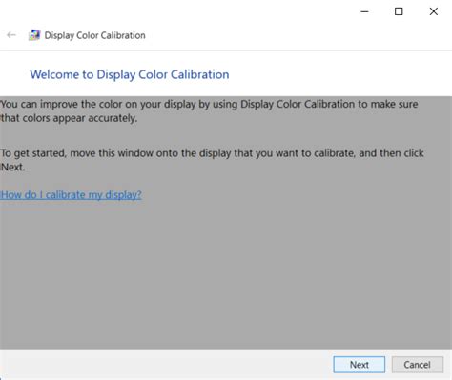Screen dimensions: 452x380
Task: Open the 'How do I calibrate my display?' link
Action: pos(71,194)
